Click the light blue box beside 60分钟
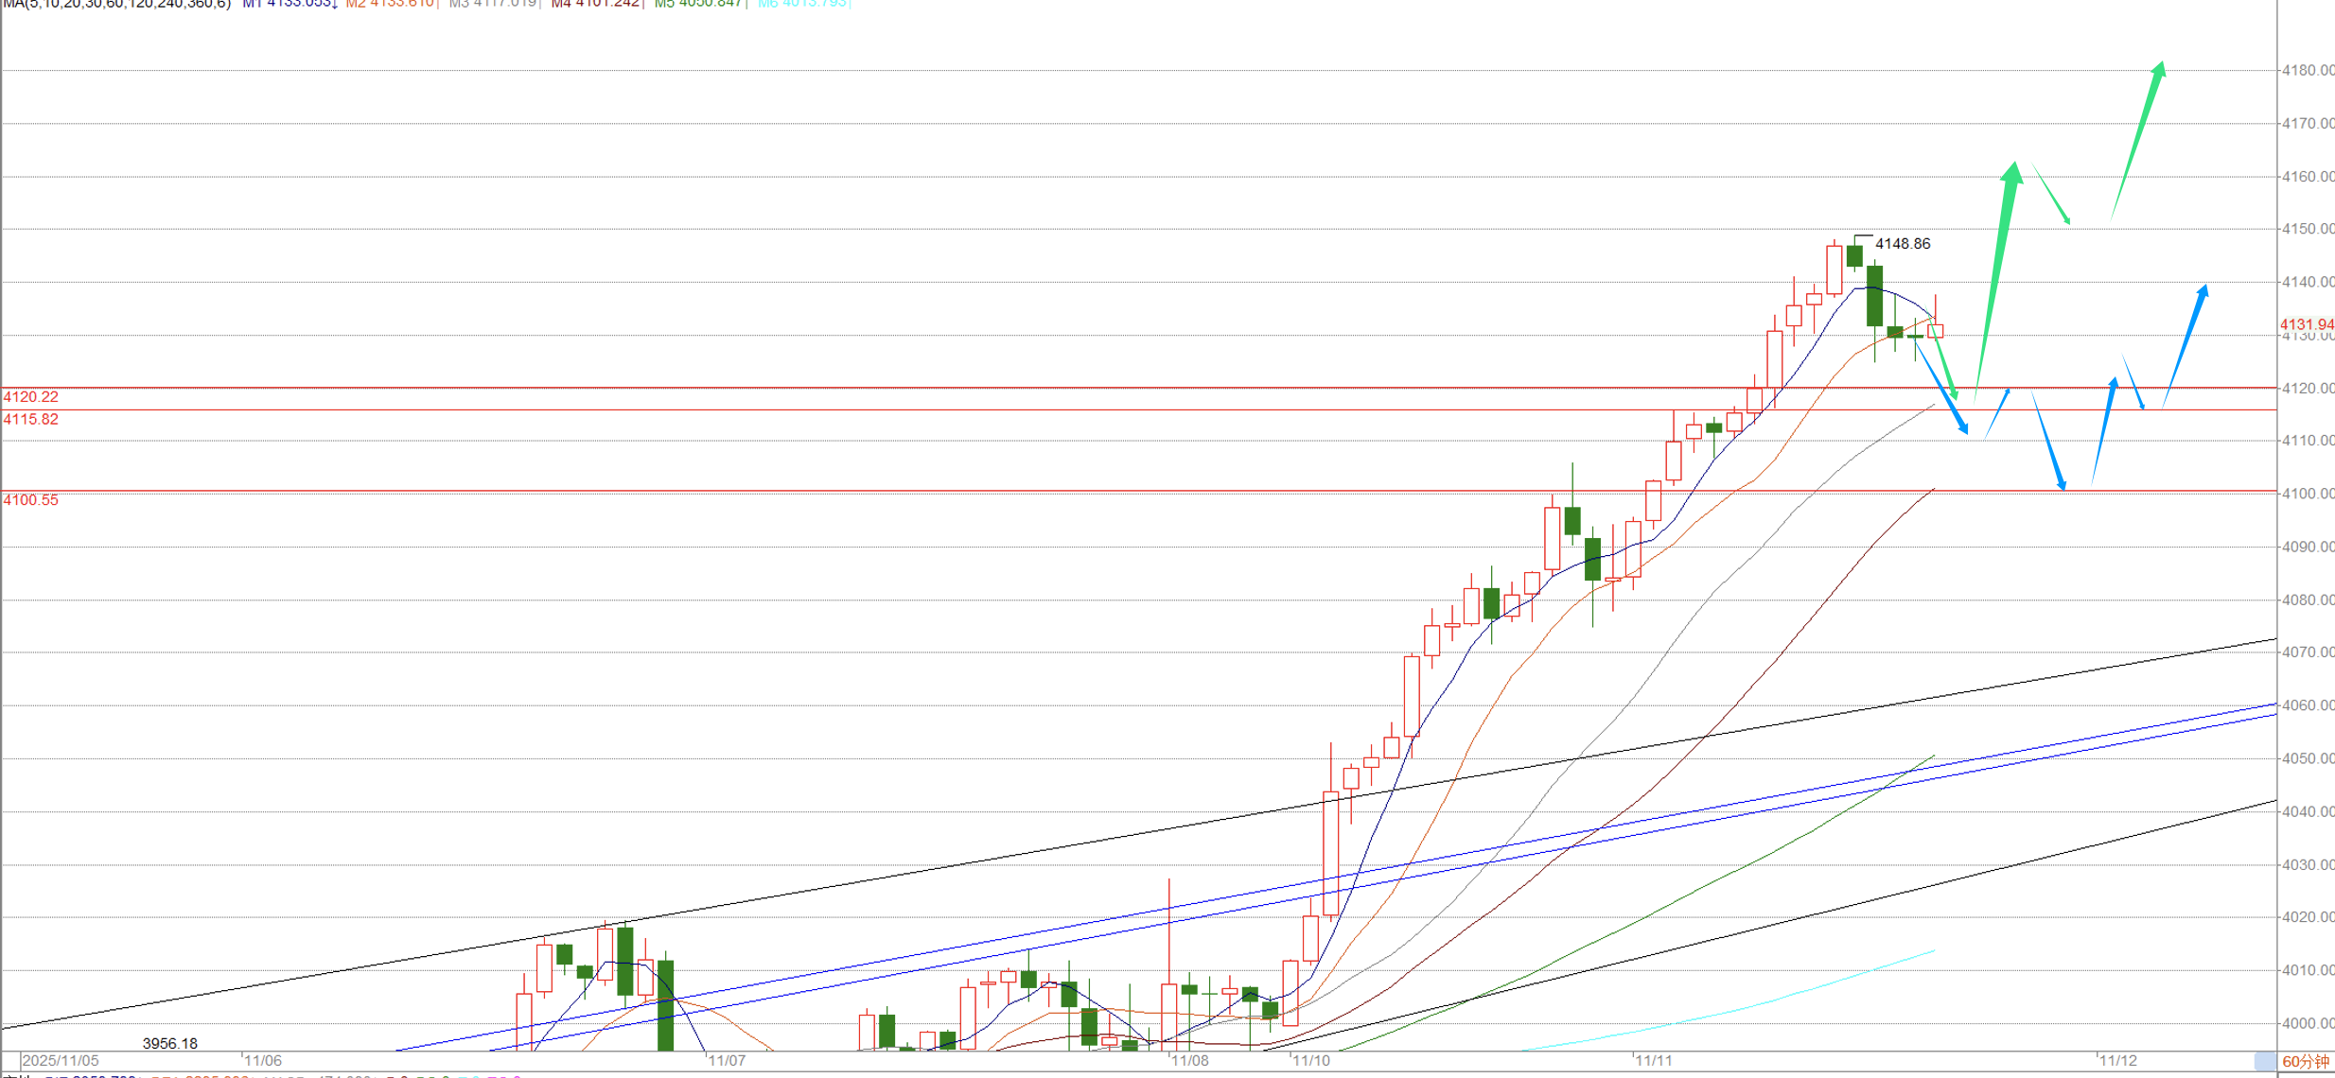Viewport: 2335px width, 1078px height. 2265,1062
